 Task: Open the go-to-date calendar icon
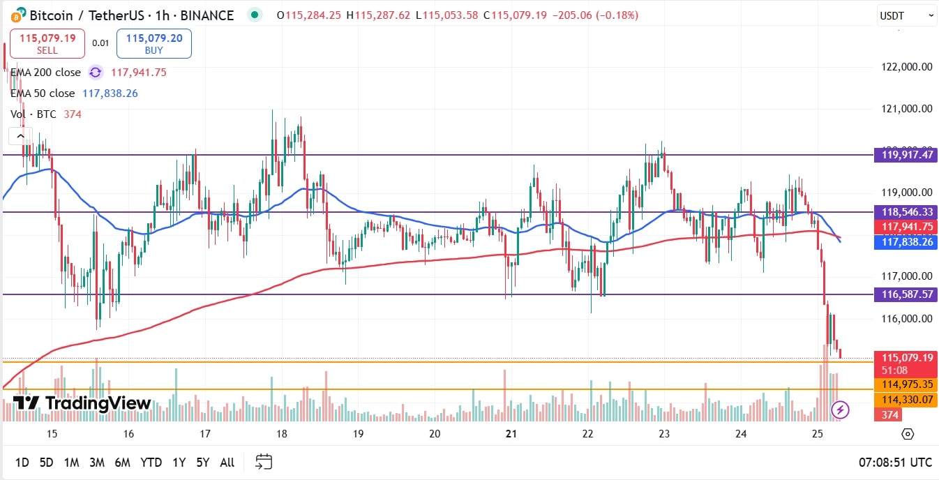[x=264, y=461]
